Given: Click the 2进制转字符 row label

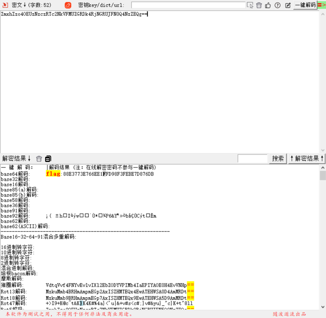Looking at the screenshot, I should (16, 263).
